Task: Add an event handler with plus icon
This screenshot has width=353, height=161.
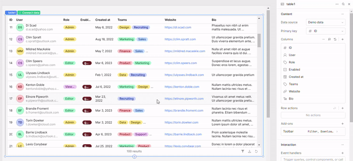Action: (x=342, y=153)
